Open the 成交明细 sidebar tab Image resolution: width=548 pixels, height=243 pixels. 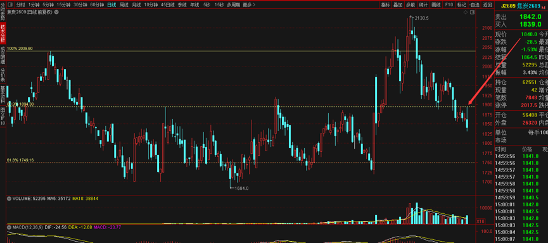click(x=3, y=54)
